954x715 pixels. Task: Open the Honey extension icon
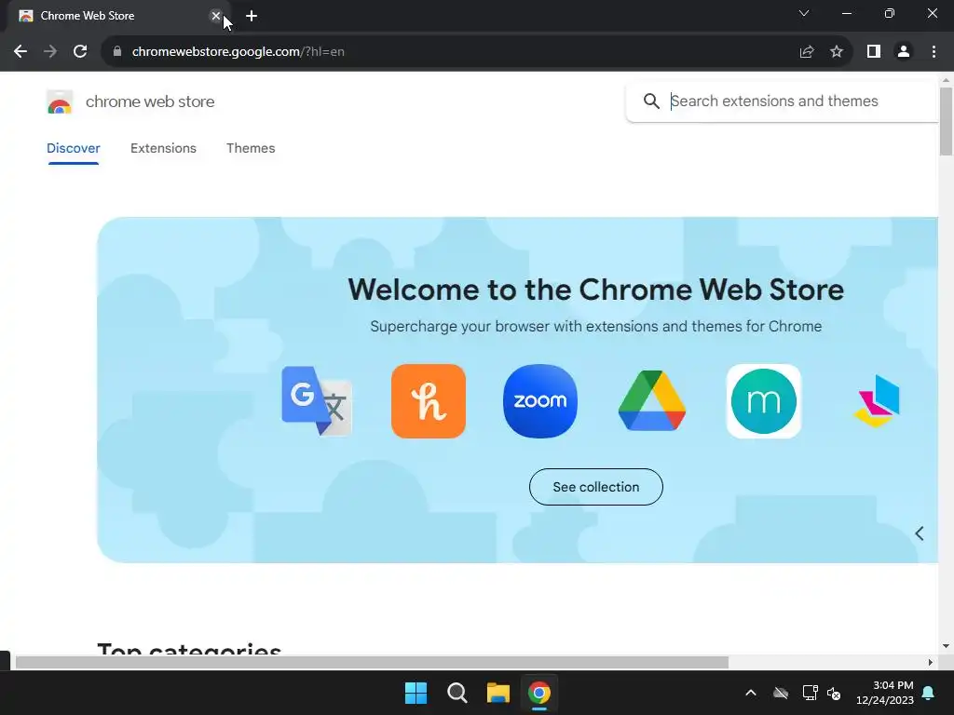[x=429, y=400]
